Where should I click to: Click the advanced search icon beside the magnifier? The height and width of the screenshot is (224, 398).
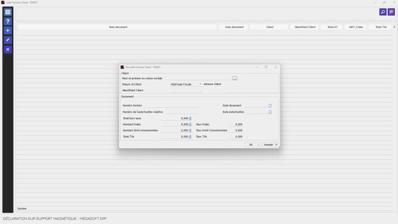391,12
